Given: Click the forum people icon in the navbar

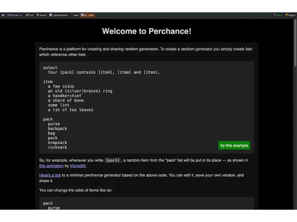Looking at the screenshot, I should coord(8,15).
